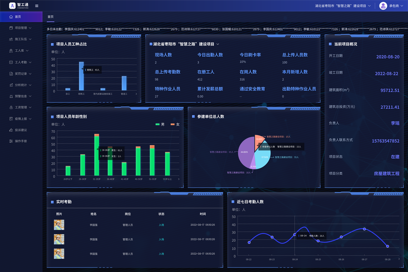The width and height of the screenshot is (408, 272).
Task: Click the user avatar icon near 承包商
Action: 383,6
